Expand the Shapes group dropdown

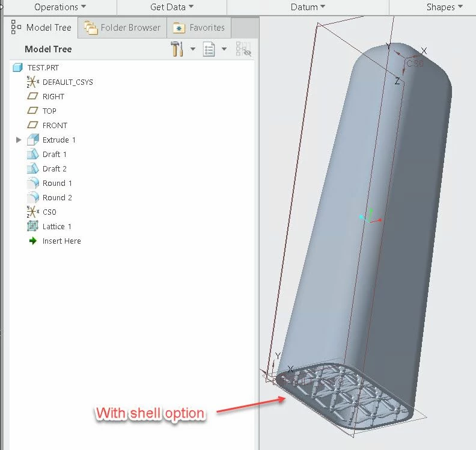click(444, 7)
